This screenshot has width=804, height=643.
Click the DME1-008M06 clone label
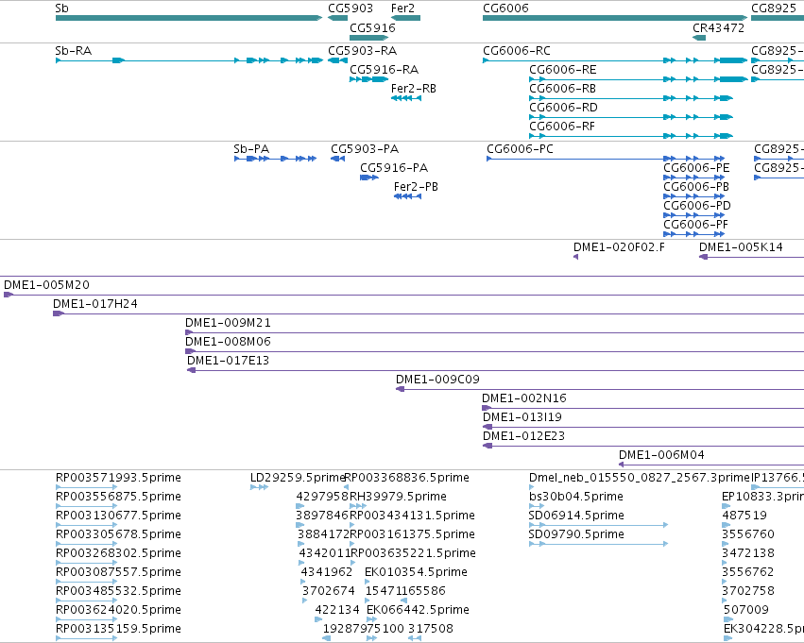[228, 342]
